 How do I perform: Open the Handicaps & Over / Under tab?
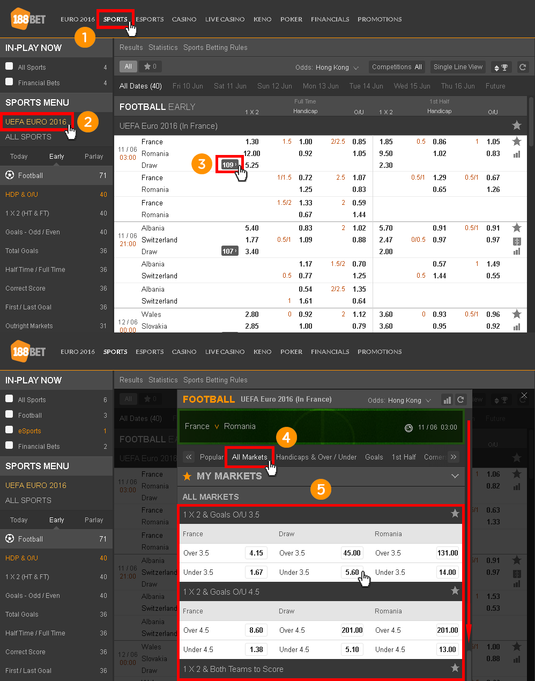tap(316, 457)
